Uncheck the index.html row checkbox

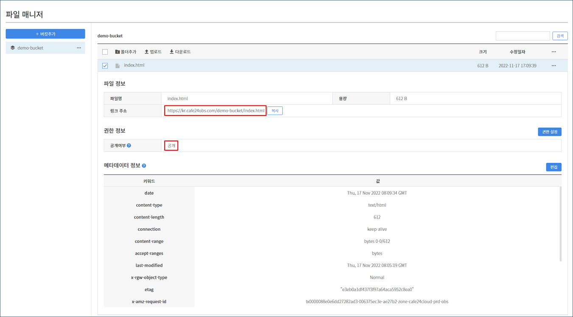tap(105, 66)
